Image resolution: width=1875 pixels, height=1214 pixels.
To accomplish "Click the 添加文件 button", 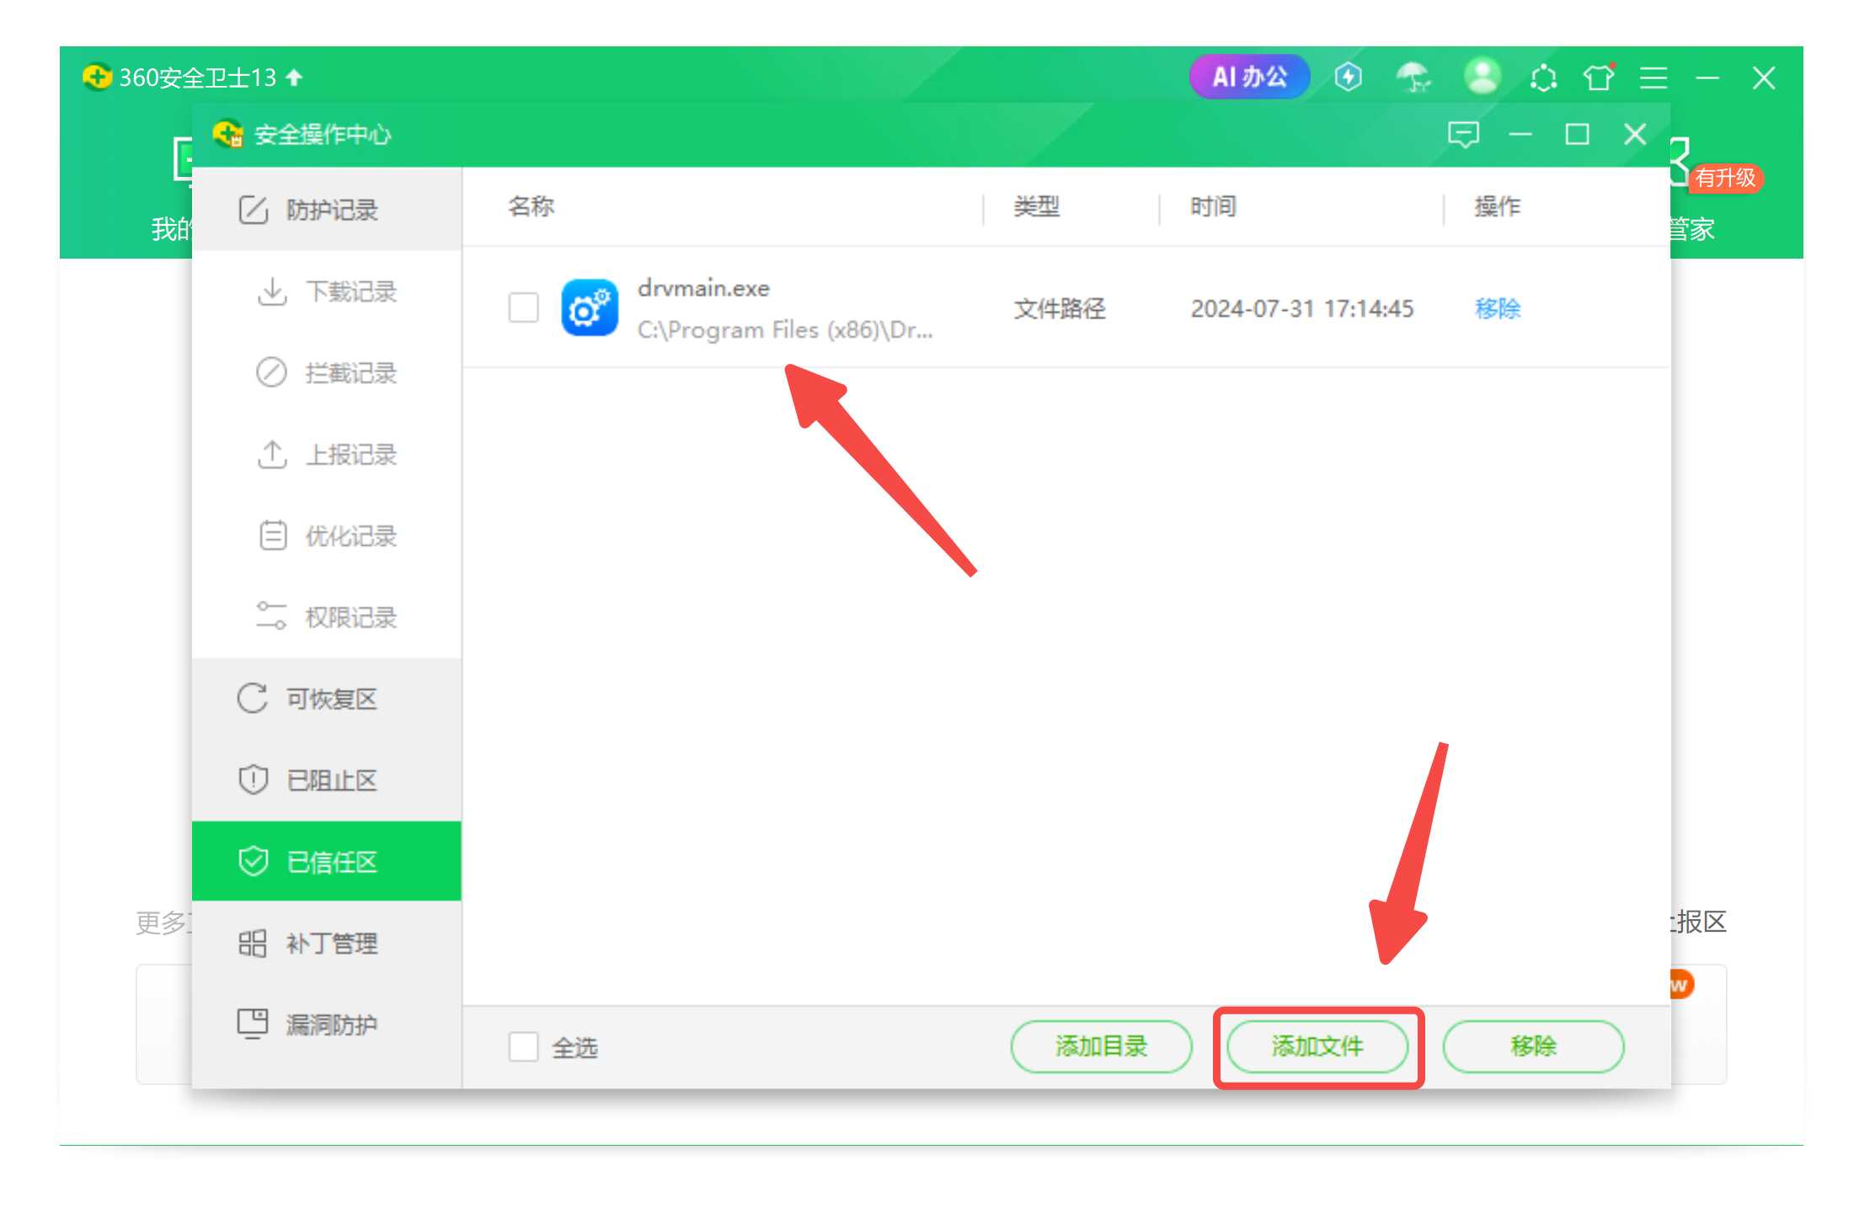I will coord(1317,1046).
